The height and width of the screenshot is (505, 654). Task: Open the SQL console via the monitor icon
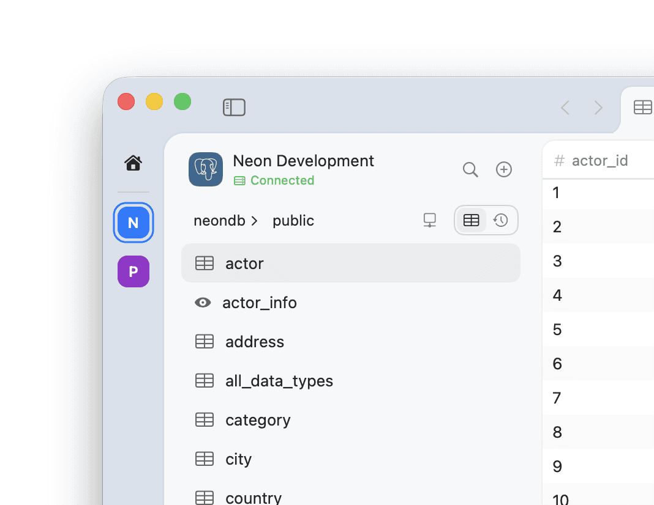pos(430,219)
